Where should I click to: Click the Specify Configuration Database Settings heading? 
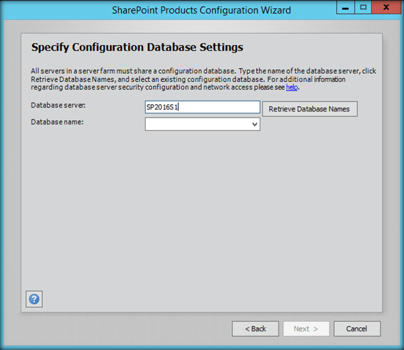click(x=137, y=48)
